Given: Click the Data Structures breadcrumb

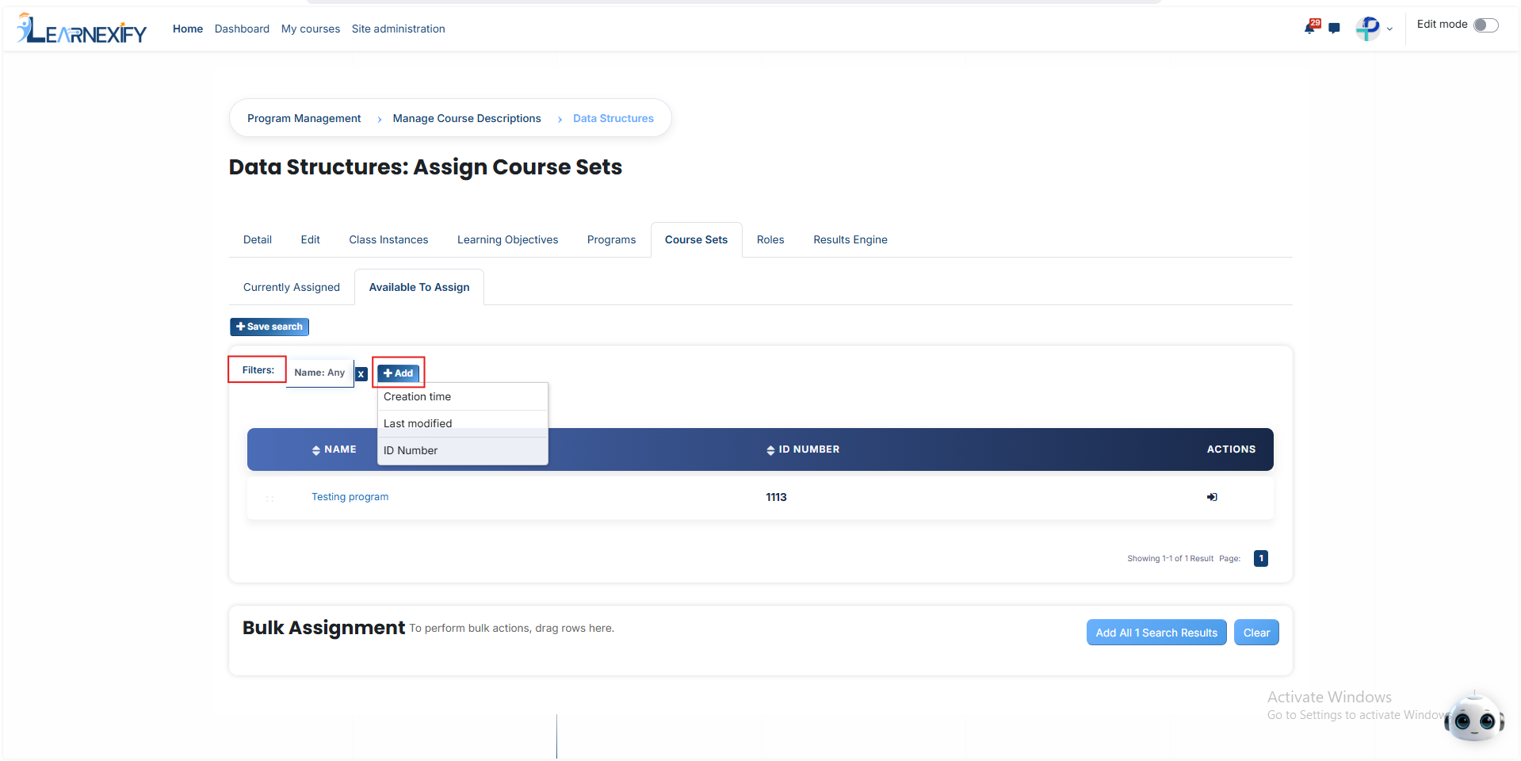Looking at the screenshot, I should coord(613,118).
